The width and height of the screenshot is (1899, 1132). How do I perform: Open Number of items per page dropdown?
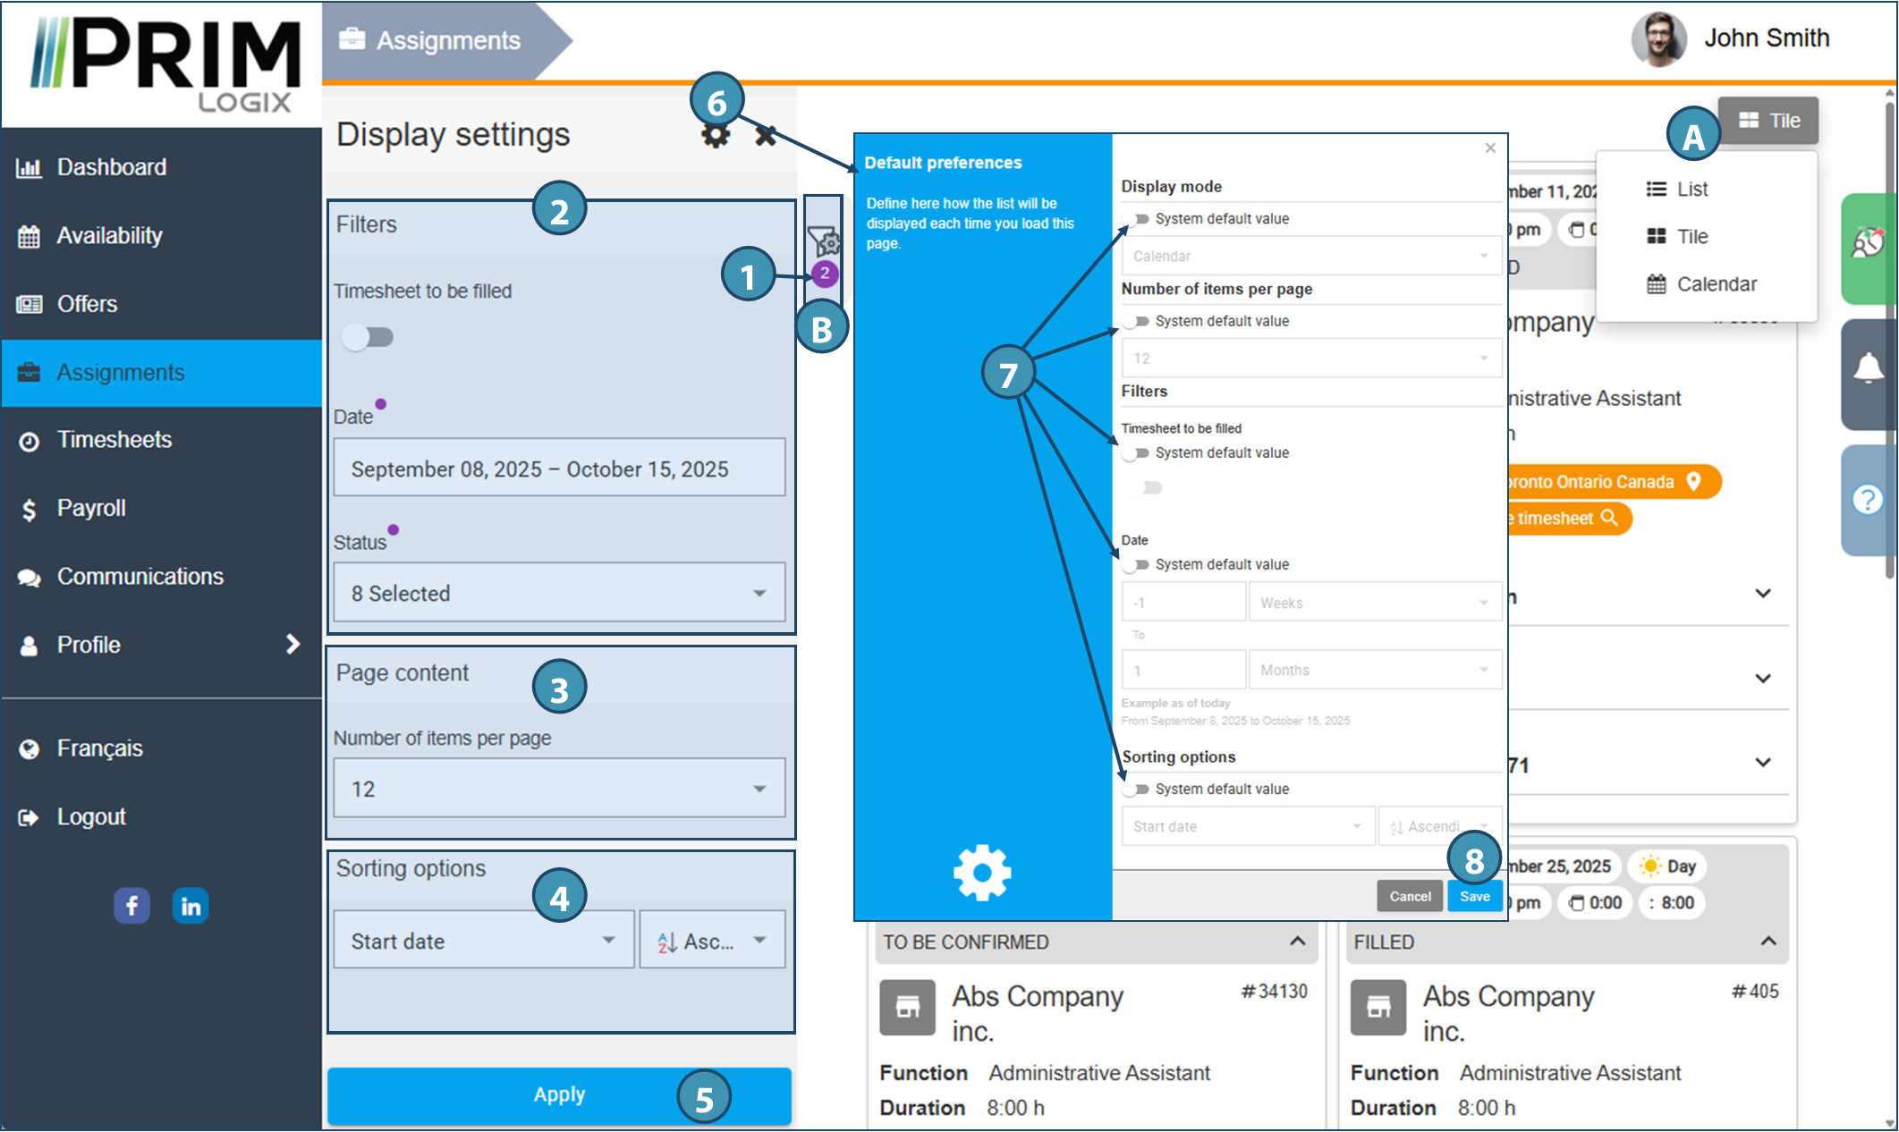point(559,789)
